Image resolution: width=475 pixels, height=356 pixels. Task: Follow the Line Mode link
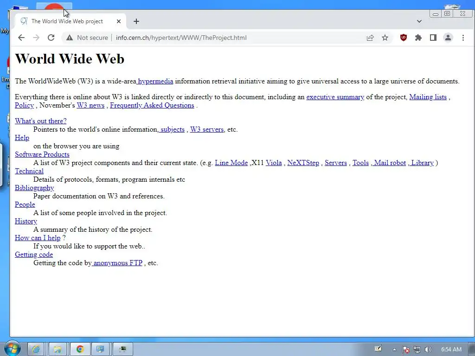click(231, 163)
